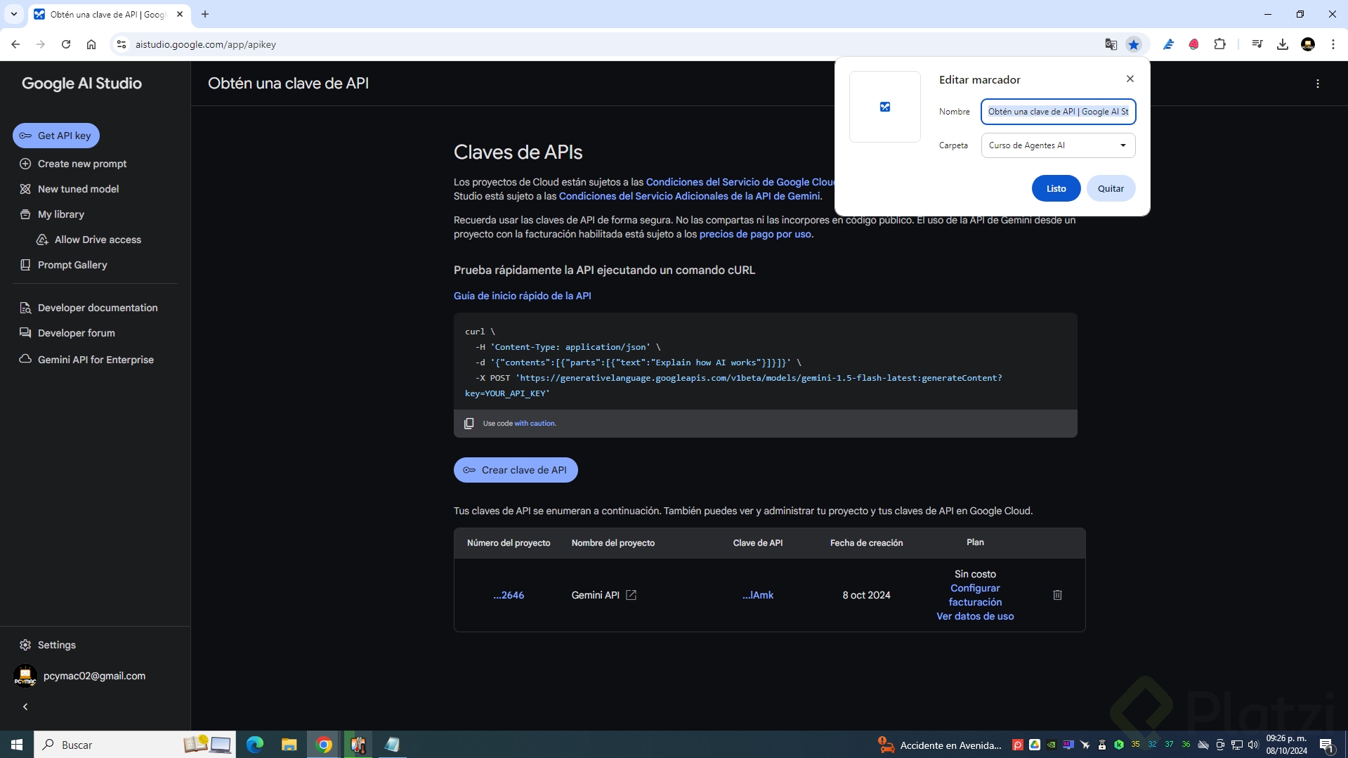Open File Explorer from the taskbar
The image size is (1348, 758).
point(289,745)
